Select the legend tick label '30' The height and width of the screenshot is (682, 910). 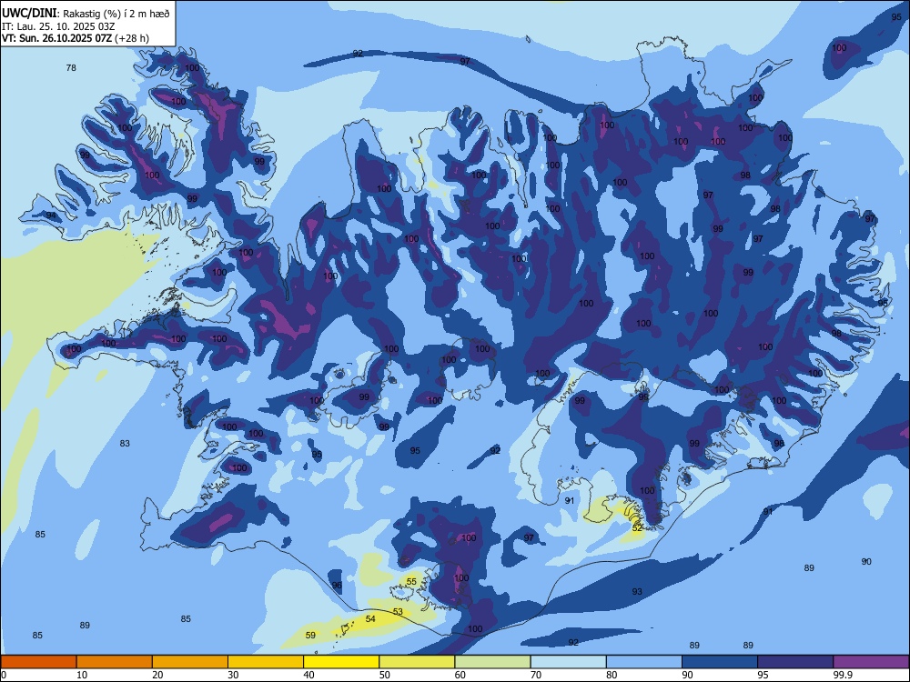pos(233,675)
